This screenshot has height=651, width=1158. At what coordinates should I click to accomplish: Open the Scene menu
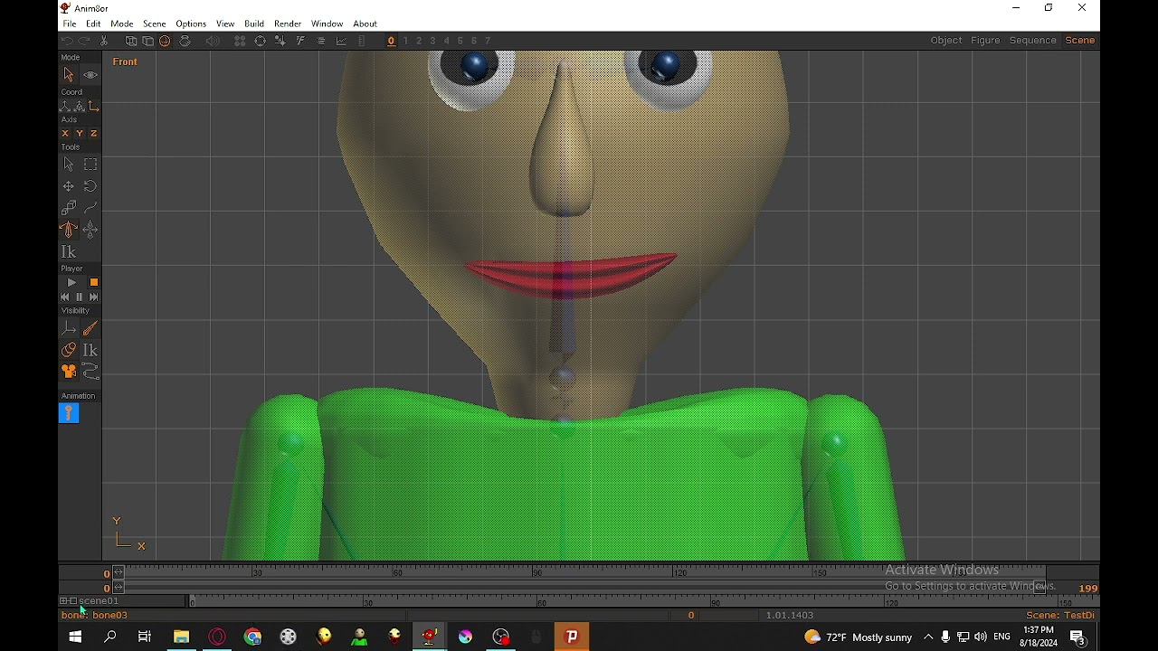pos(155,24)
